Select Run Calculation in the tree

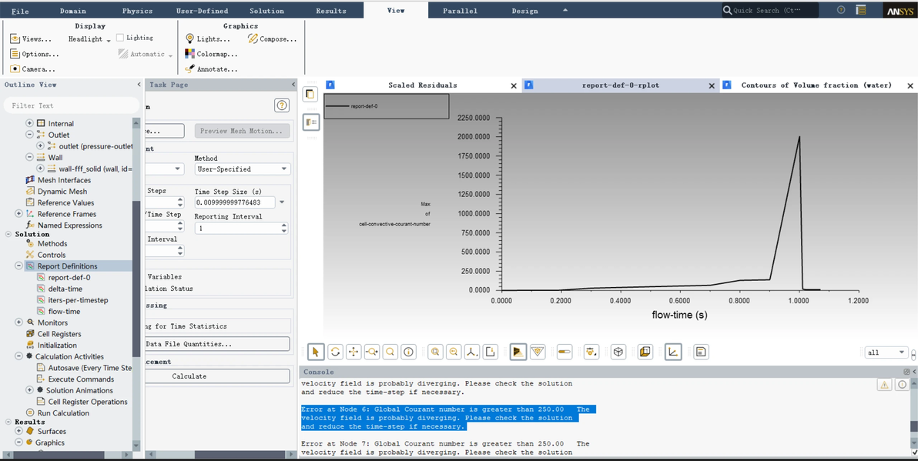[63, 413]
